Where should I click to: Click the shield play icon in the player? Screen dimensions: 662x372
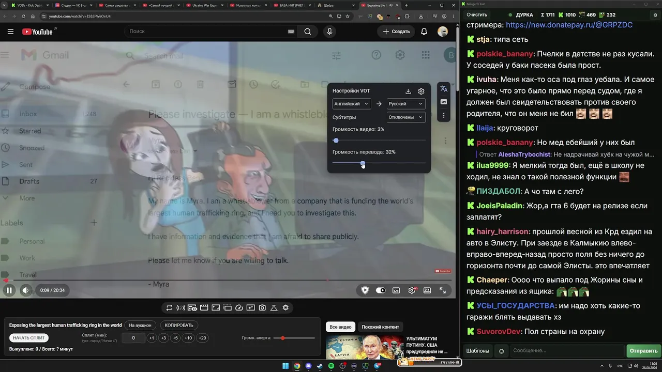pos(365,290)
